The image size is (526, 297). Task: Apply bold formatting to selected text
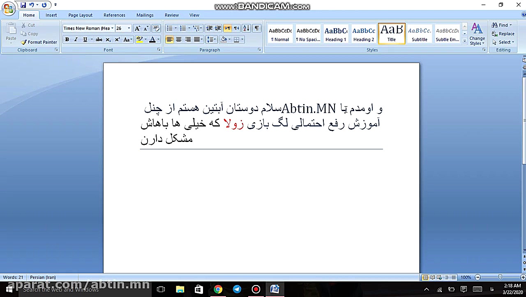pos(67,39)
